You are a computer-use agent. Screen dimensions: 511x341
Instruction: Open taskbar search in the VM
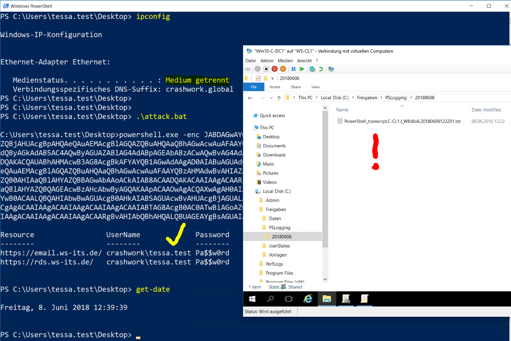click(270, 299)
